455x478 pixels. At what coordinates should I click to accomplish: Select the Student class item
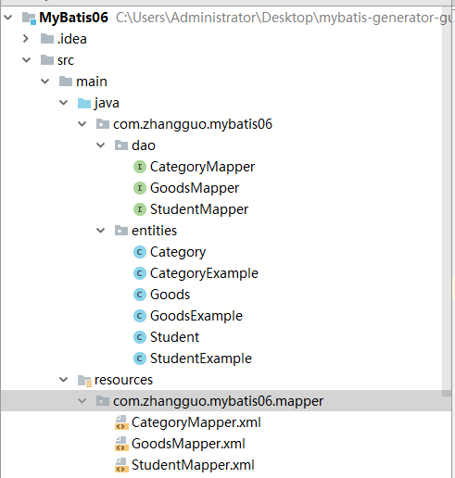click(x=174, y=337)
